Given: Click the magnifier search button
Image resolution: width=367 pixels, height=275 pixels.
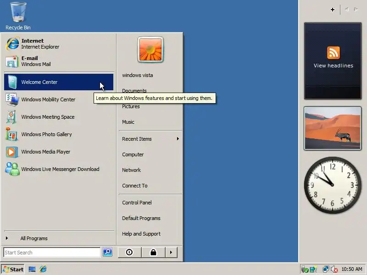Looking at the screenshot, I should (x=108, y=252).
